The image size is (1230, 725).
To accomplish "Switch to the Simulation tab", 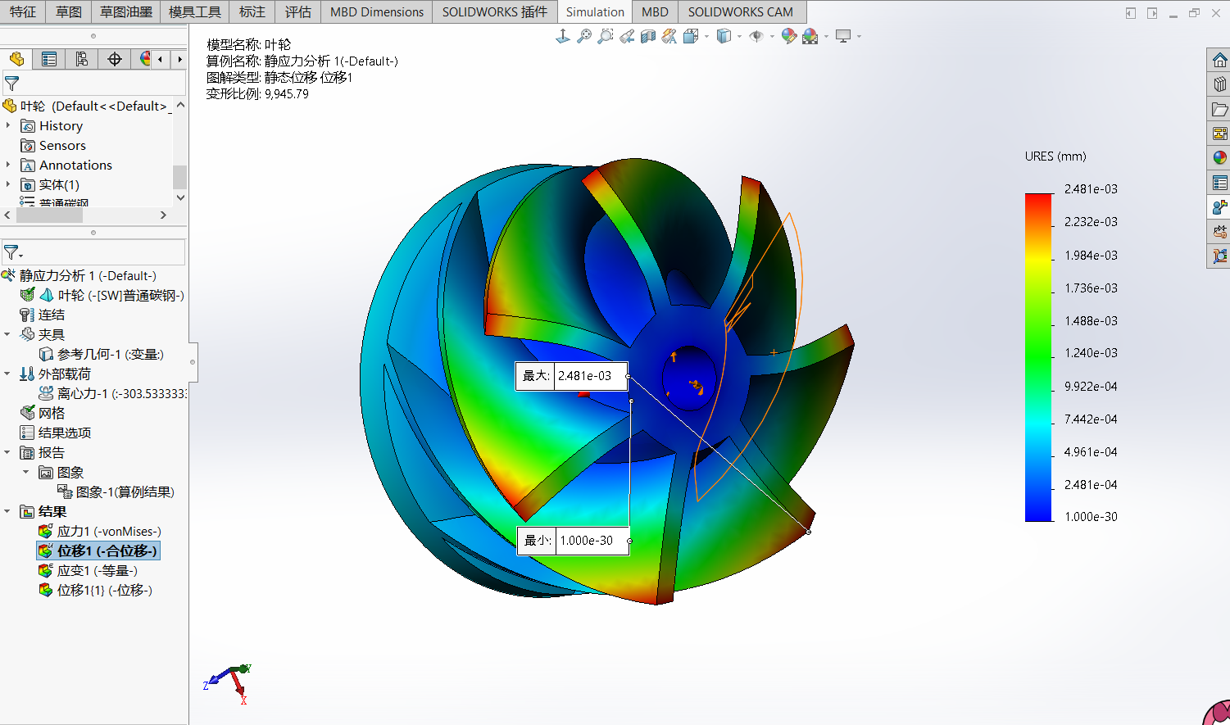I will pos(595,11).
